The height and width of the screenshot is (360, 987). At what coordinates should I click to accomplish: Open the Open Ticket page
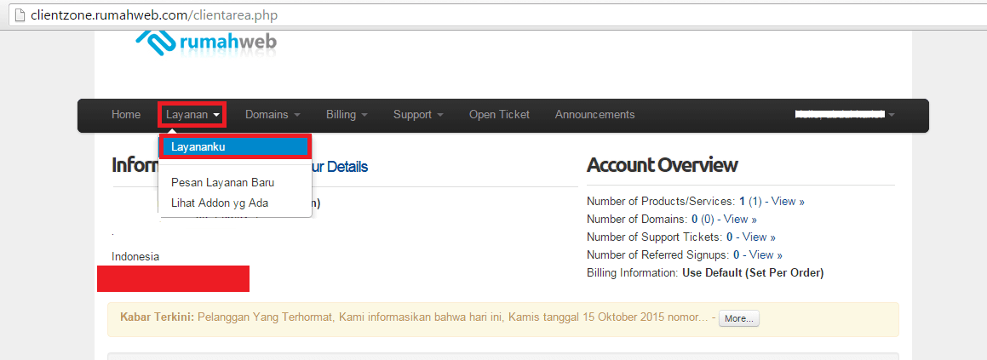click(x=499, y=115)
